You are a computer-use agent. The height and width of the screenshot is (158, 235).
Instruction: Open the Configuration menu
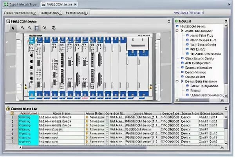click(x=51, y=13)
